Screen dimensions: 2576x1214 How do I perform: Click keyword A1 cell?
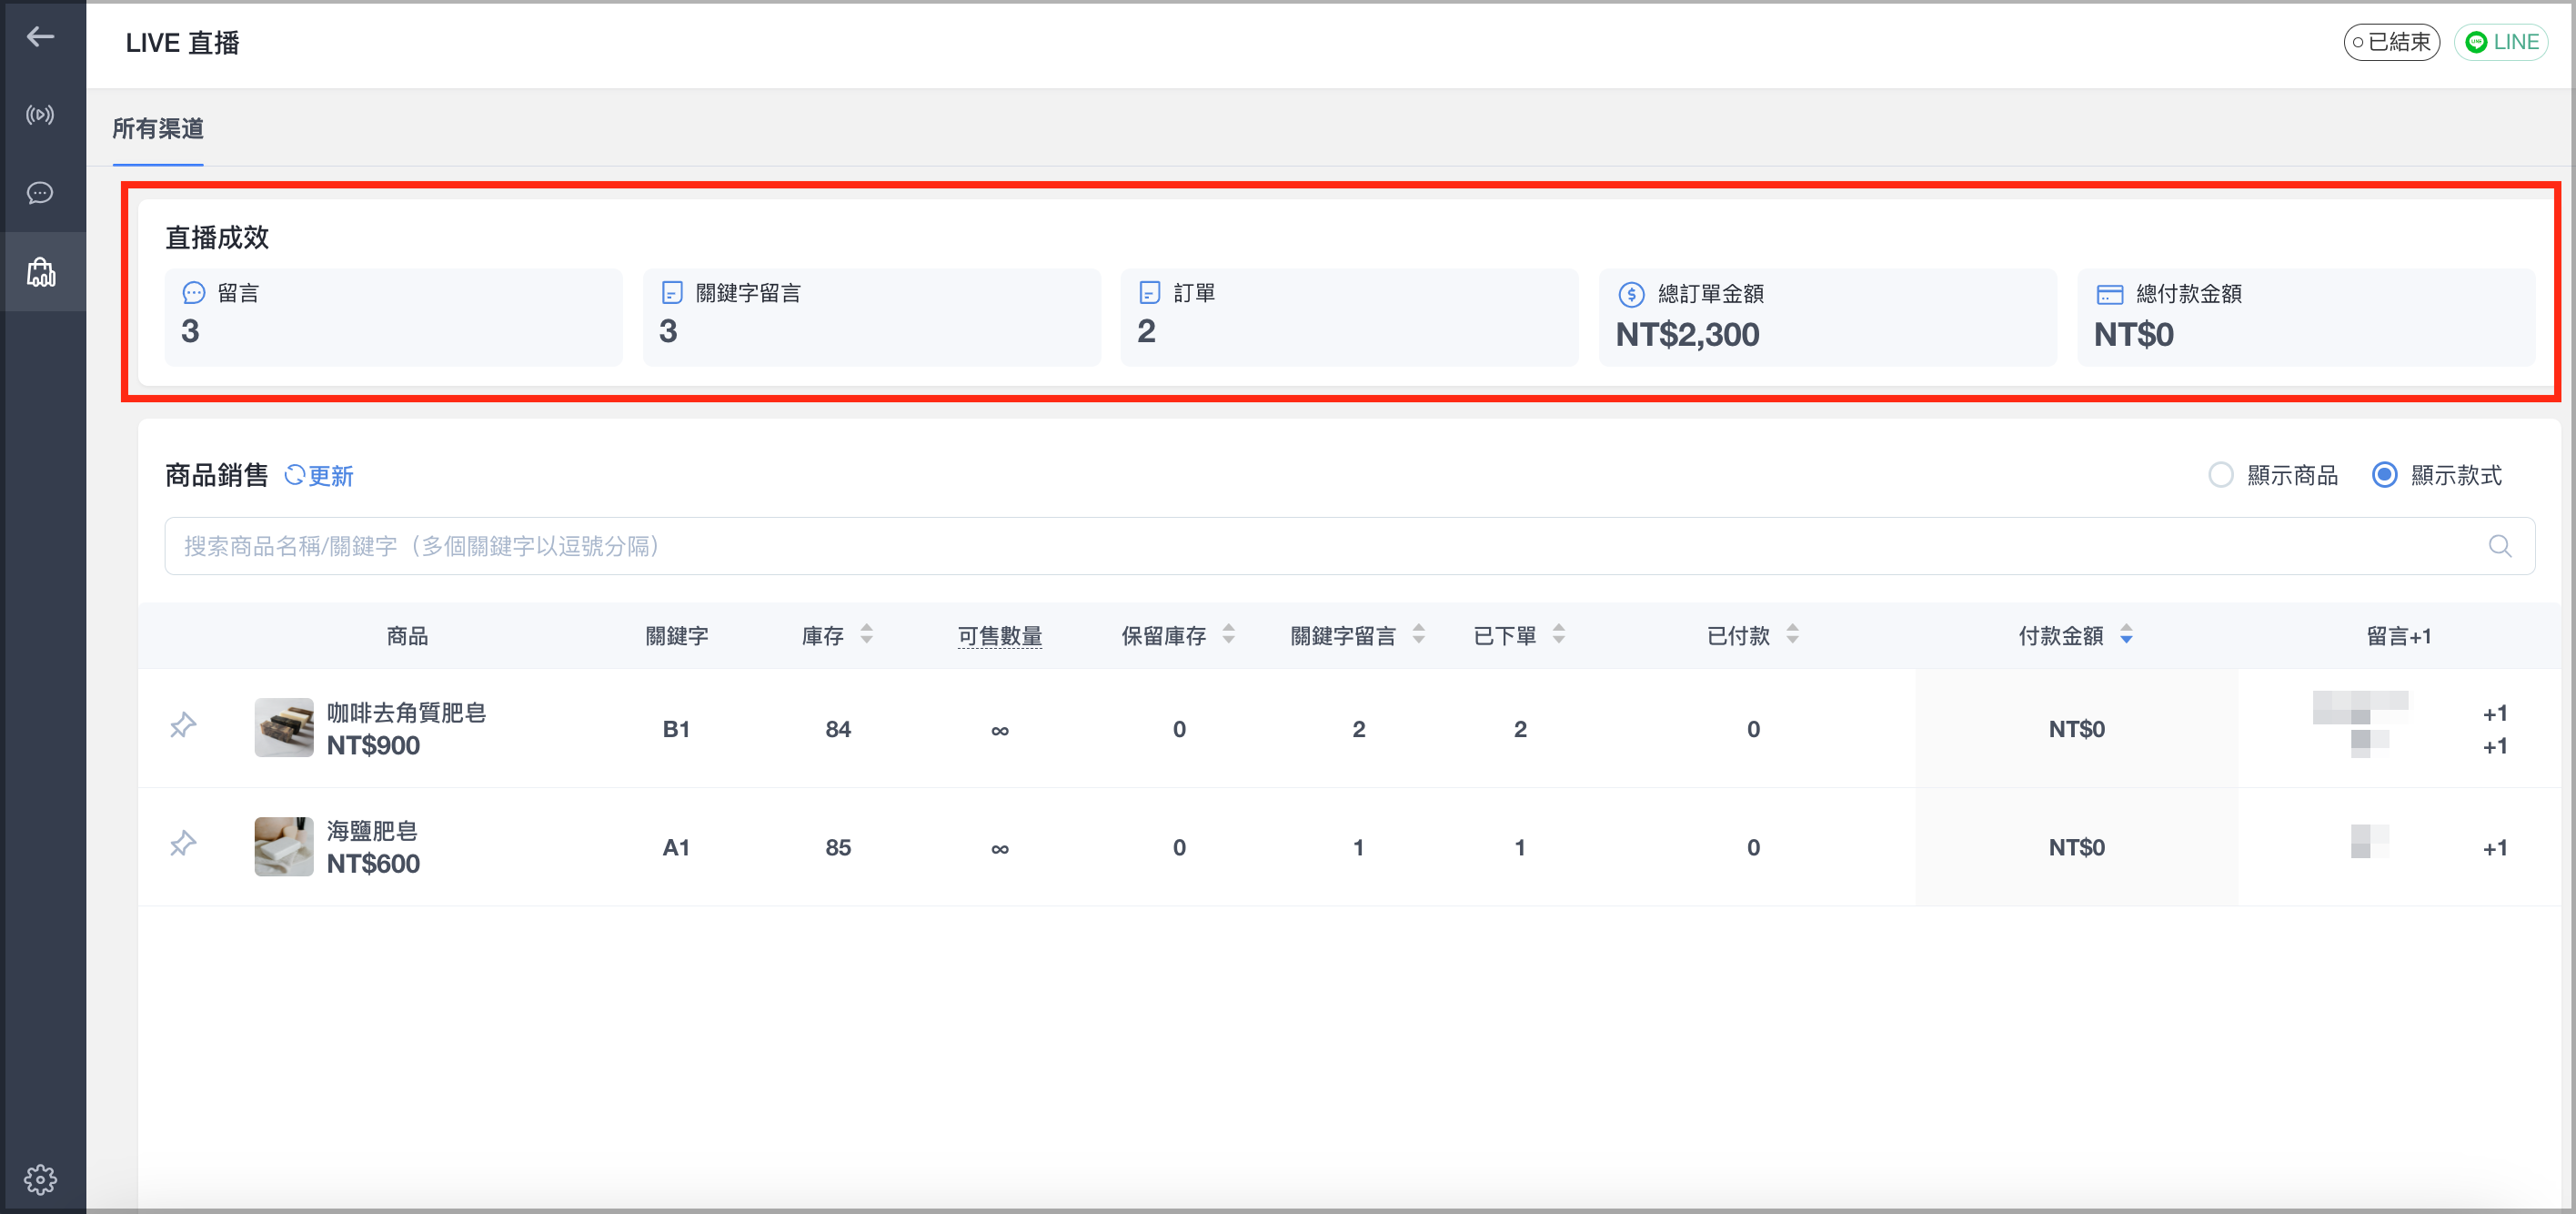[x=676, y=847]
